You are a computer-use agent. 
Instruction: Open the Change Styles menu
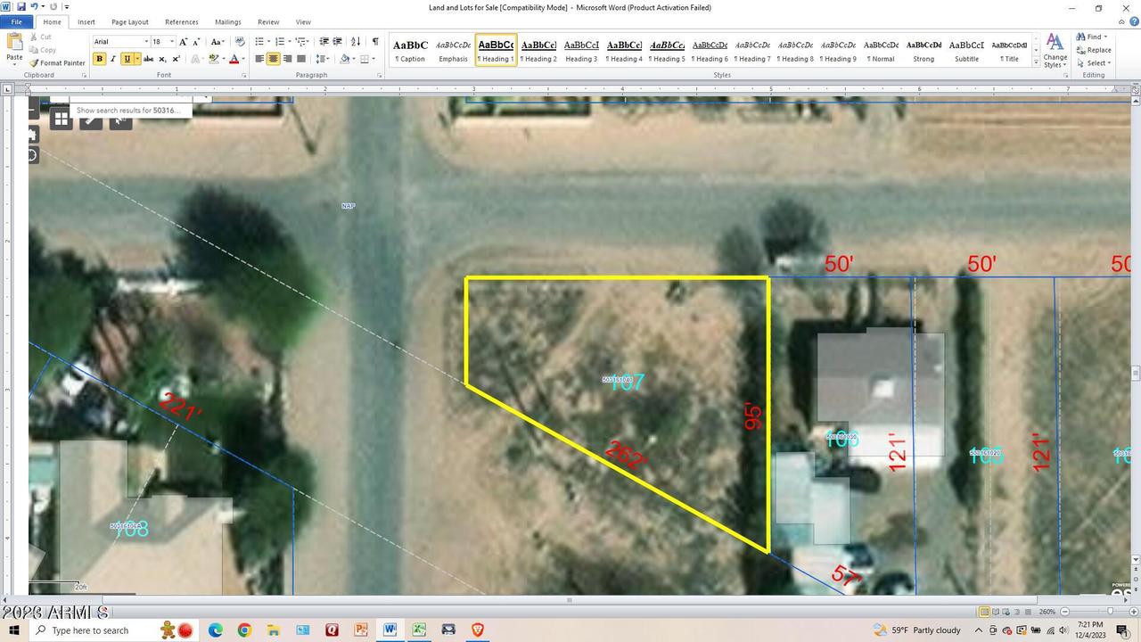pyautogui.click(x=1055, y=49)
